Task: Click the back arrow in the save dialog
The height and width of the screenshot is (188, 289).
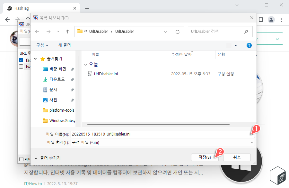Action: click(37, 31)
